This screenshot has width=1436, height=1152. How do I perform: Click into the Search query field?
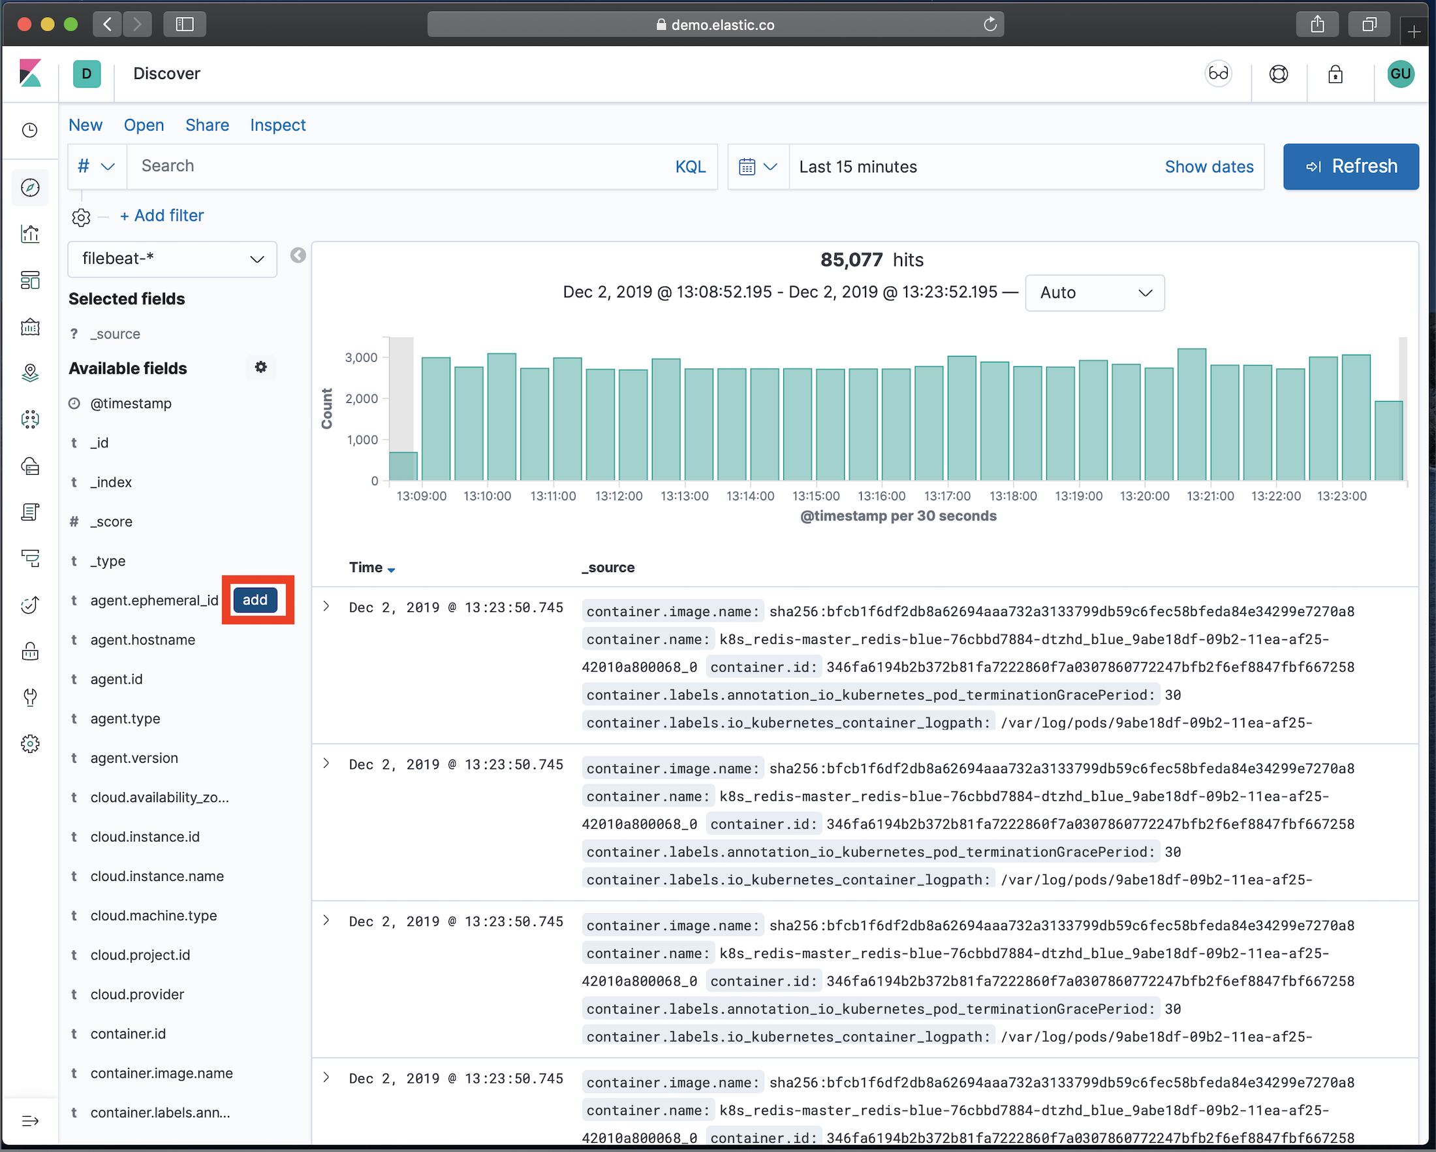click(x=399, y=167)
